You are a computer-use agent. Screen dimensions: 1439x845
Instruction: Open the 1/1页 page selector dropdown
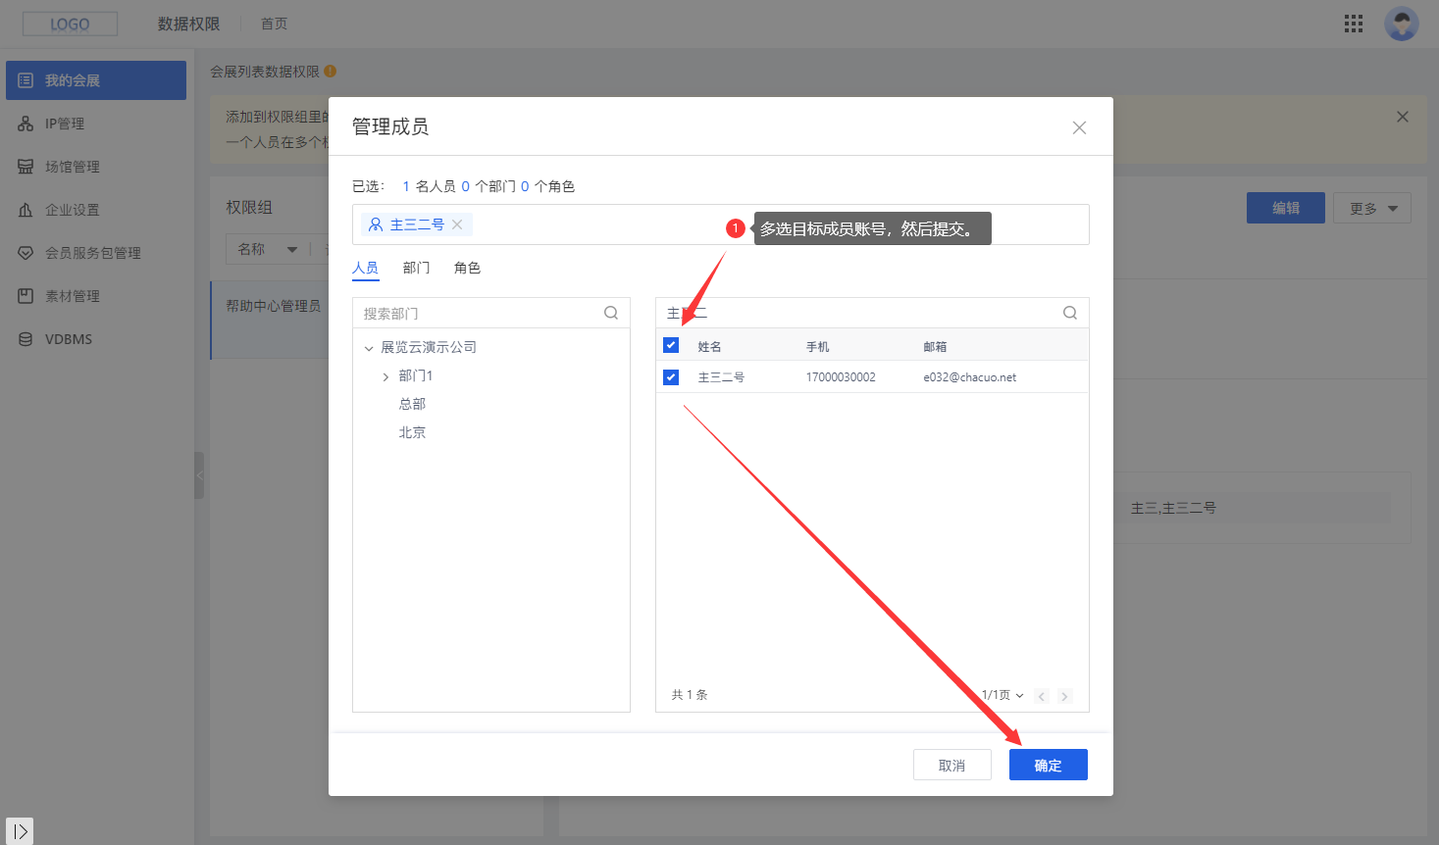[1002, 695]
